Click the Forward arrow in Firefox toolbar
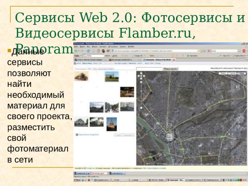This screenshot has height=186, width=248. pyautogui.click(x=82, y=51)
